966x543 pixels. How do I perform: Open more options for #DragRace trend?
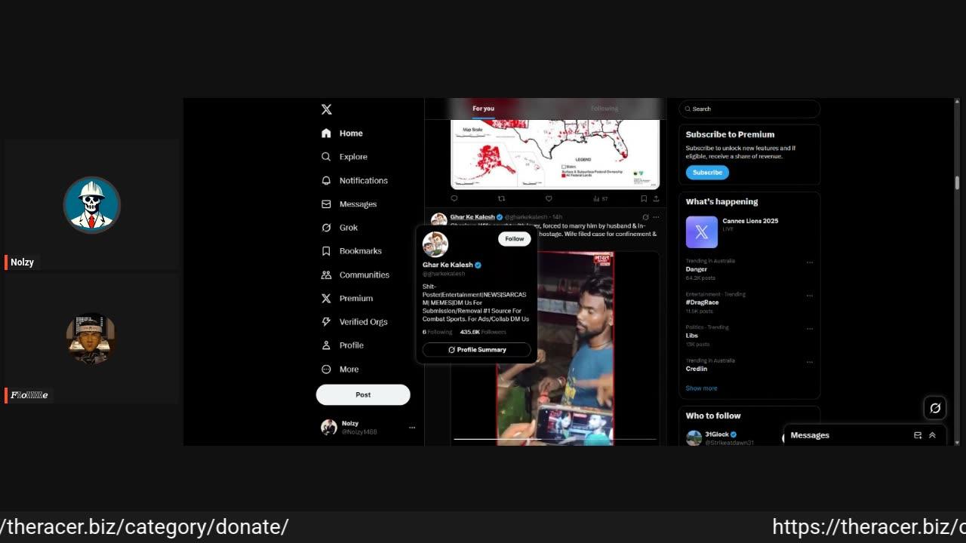(810, 296)
